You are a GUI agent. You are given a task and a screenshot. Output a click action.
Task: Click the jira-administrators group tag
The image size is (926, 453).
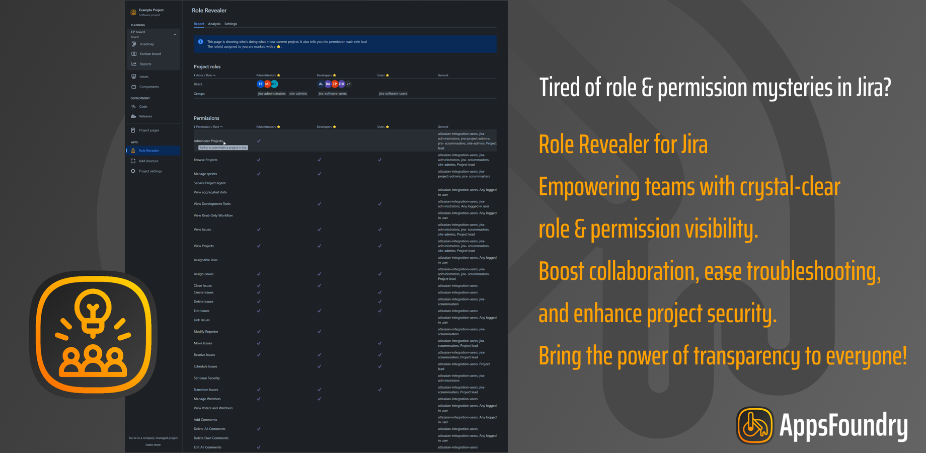point(272,94)
